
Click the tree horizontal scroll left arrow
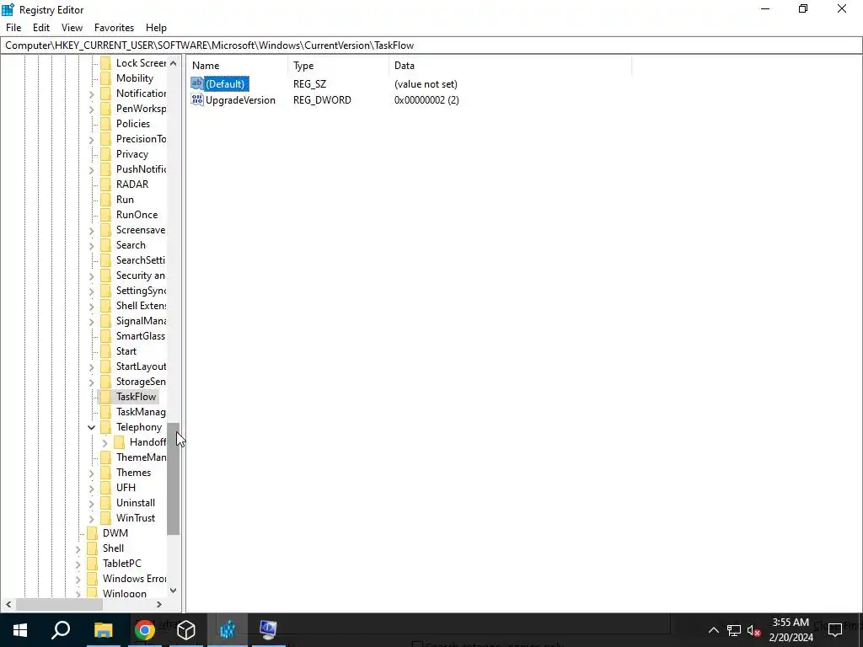[8, 604]
